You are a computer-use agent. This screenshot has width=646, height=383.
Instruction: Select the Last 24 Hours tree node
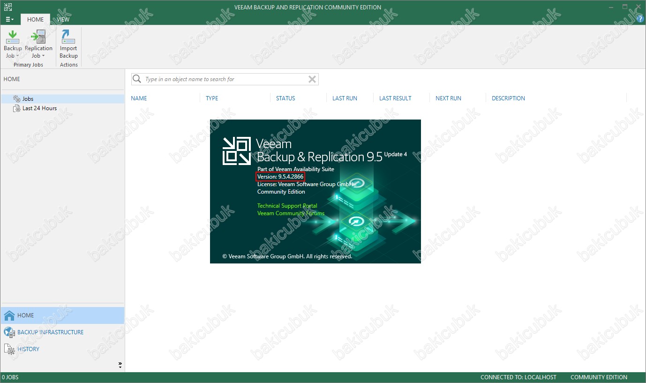(39, 108)
